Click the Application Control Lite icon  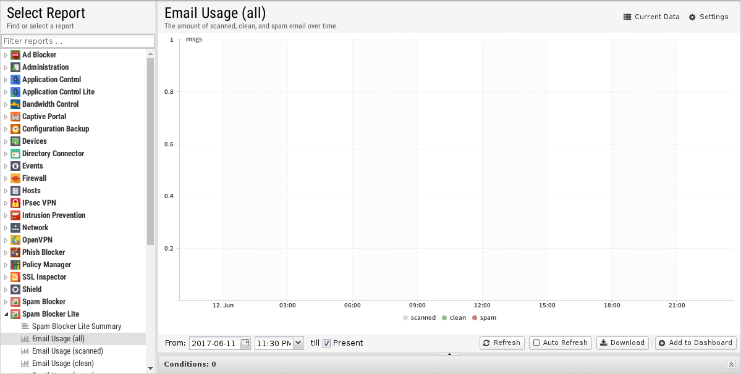[15, 92]
